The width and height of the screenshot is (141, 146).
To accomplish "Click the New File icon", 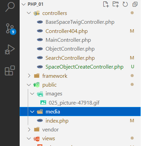I will [x=106, y=4].
